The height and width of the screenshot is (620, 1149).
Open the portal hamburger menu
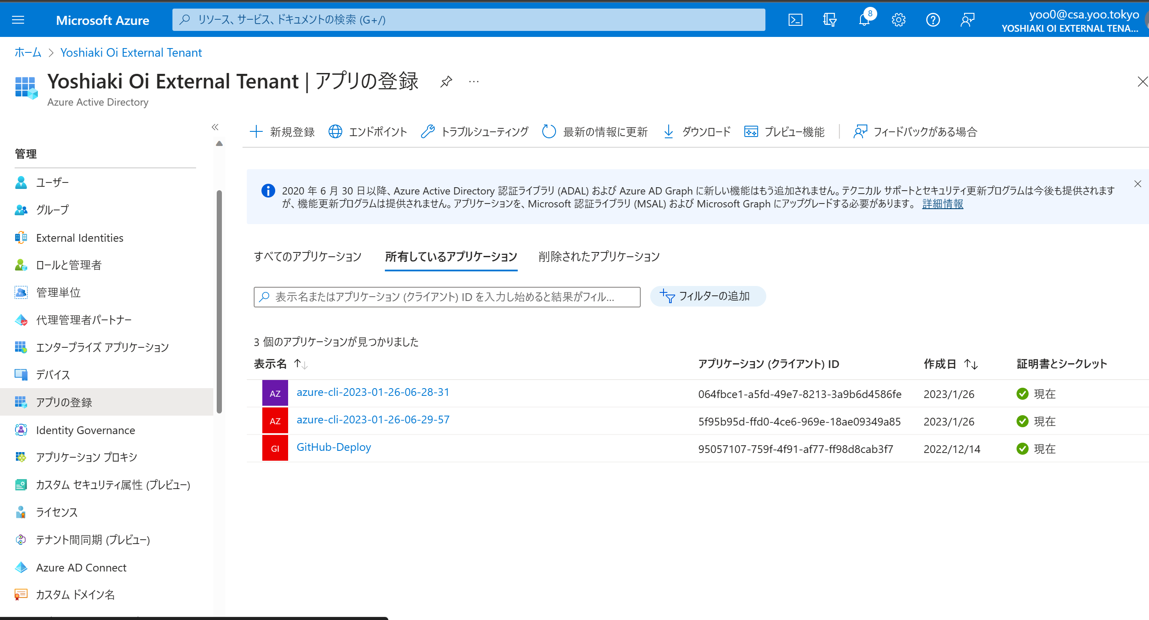(18, 20)
